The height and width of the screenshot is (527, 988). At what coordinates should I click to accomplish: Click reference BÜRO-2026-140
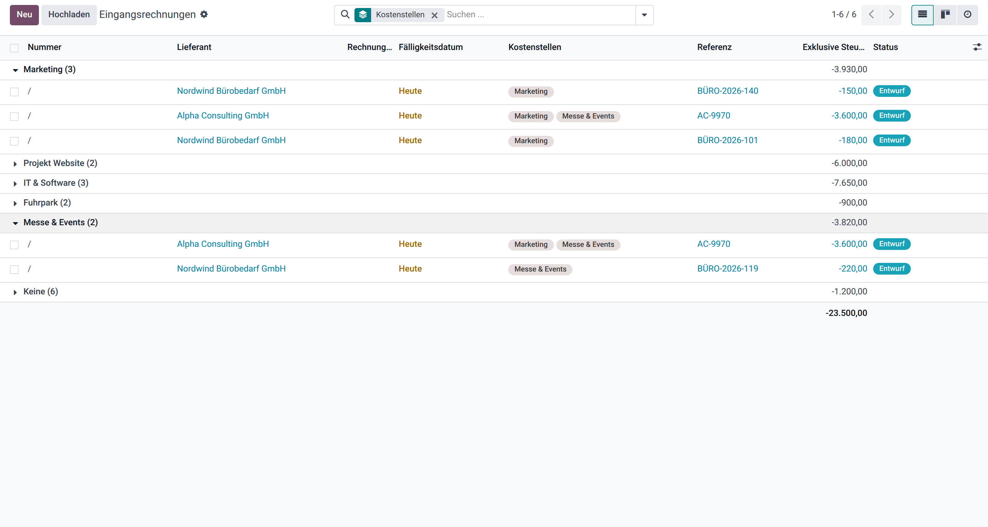pyautogui.click(x=728, y=91)
